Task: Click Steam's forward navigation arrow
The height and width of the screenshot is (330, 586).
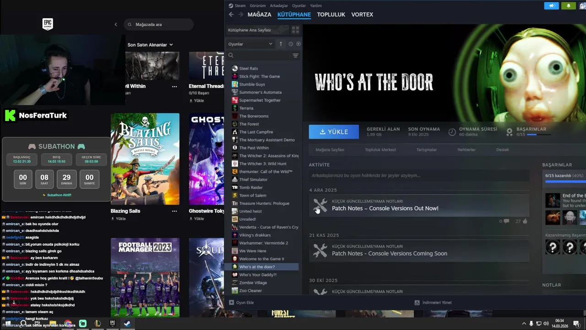Action: tap(241, 15)
